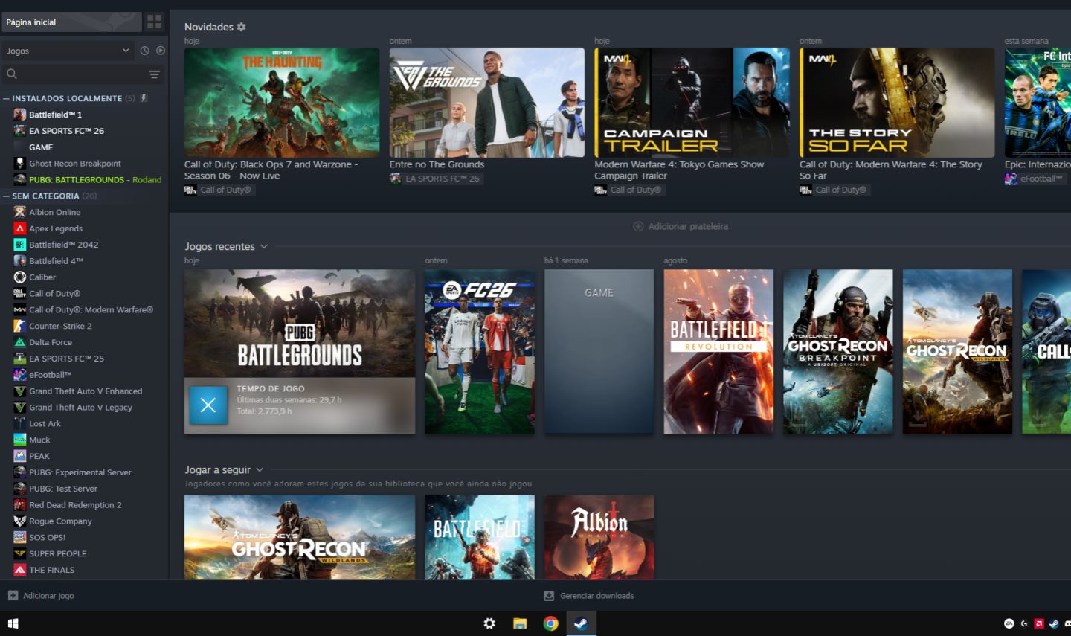The image size is (1071, 636).
Task: Click Call of Duty tag under Haunting news
Action: (x=219, y=190)
